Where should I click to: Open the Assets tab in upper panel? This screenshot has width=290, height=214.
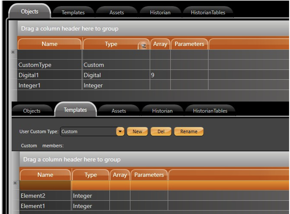(116, 12)
